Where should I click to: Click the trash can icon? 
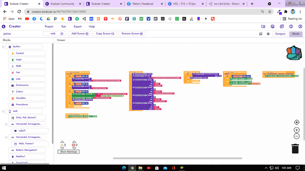(x=295, y=149)
